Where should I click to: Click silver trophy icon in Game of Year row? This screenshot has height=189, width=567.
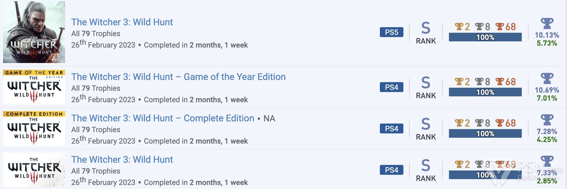480,82
